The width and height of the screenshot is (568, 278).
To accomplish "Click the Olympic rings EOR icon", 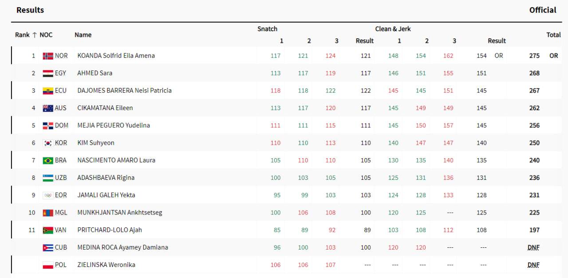I will pyautogui.click(x=48, y=195).
